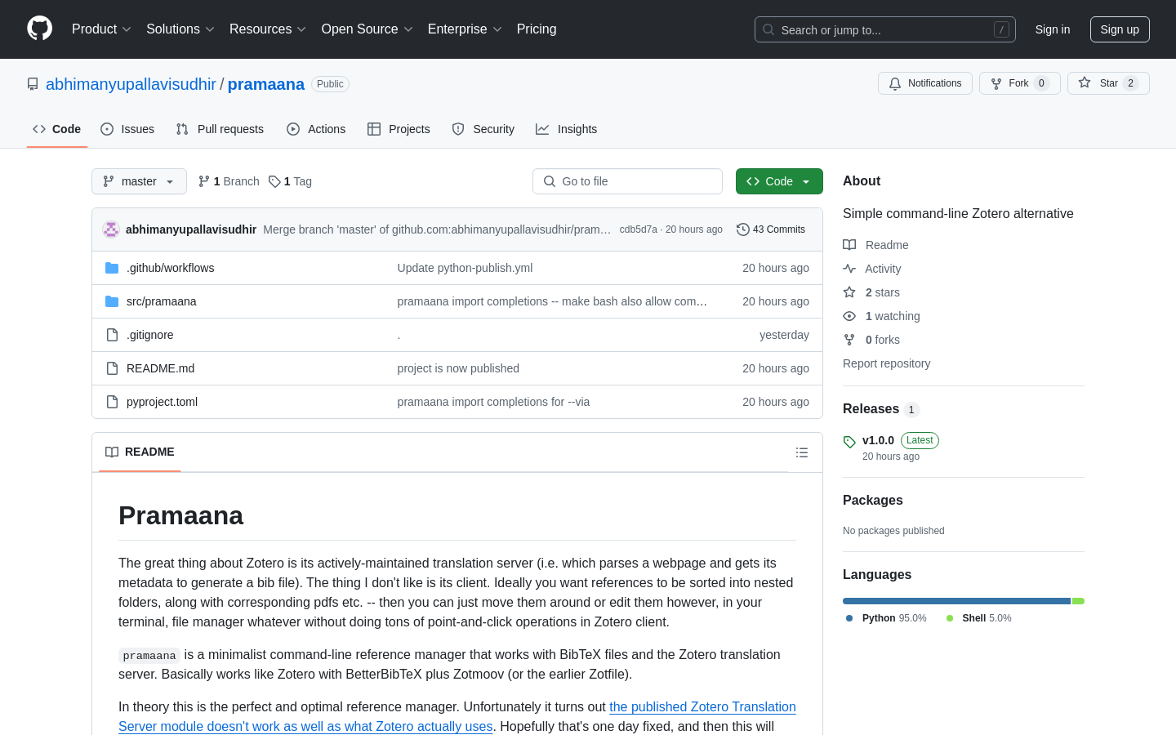The height and width of the screenshot is (735, 1176).
Task: Click the Python language bar segment
Action: 956,601
